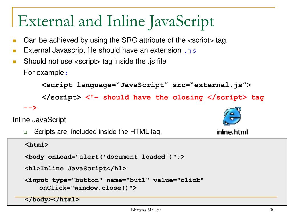Click the <h1>Inline JavaScript</h1> code line

(75, 168)
